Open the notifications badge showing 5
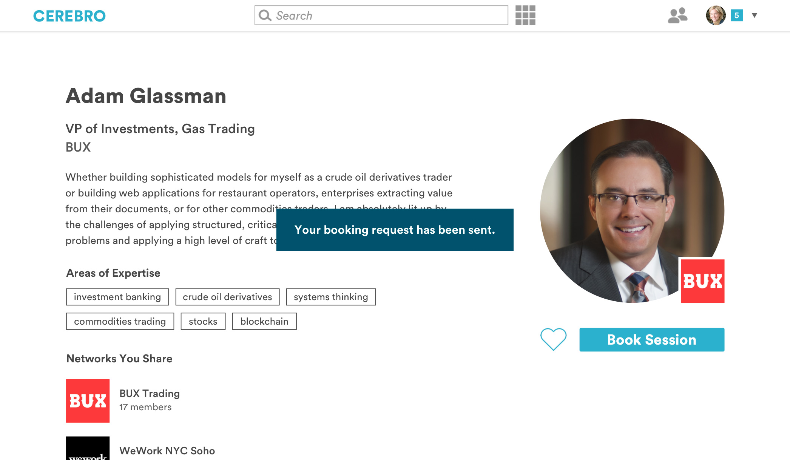This screenshot has width=790, height=460. [736, 15]
